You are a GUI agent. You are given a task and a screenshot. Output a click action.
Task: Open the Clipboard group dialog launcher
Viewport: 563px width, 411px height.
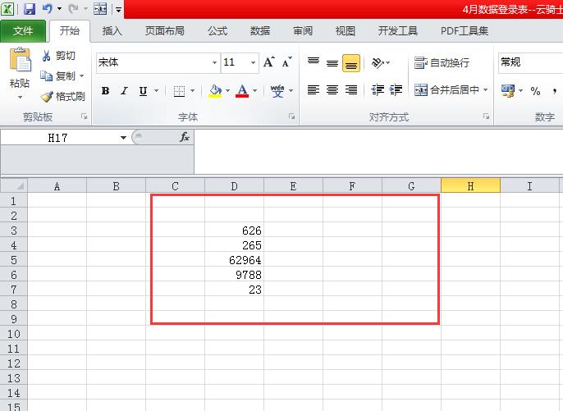pyautogui.click(x=84, y=116)
